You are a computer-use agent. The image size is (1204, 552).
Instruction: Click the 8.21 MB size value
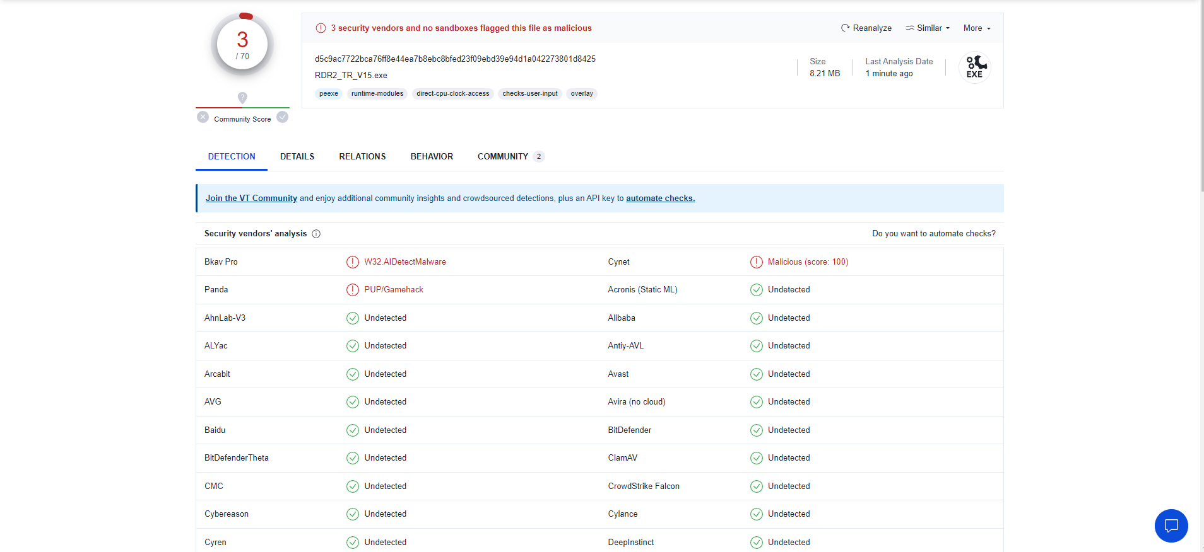[825, 73]
